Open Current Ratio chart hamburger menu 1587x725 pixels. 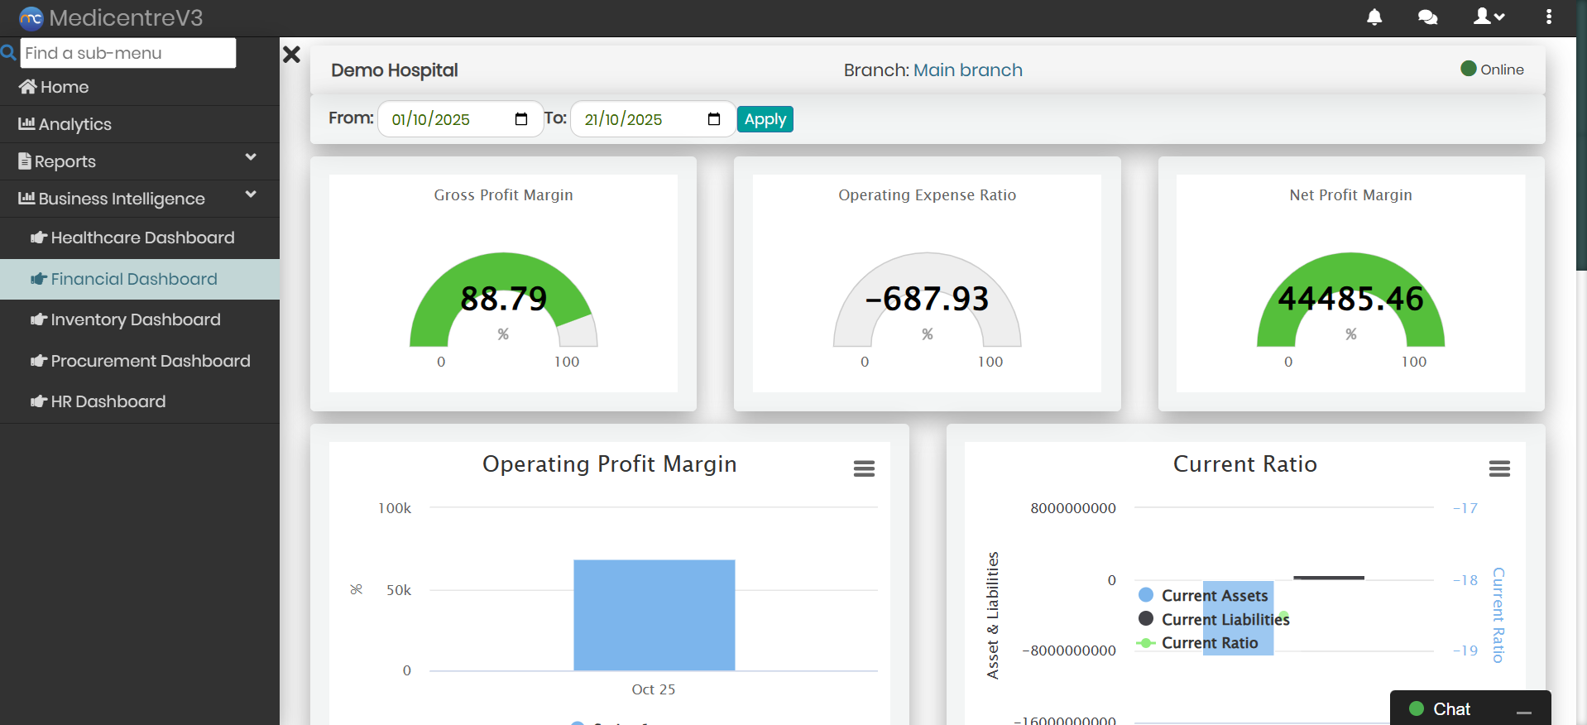click(1499, 469)
